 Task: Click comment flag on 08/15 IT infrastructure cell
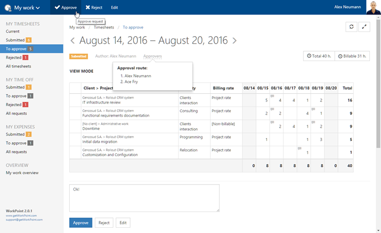(x=273, y=96)
